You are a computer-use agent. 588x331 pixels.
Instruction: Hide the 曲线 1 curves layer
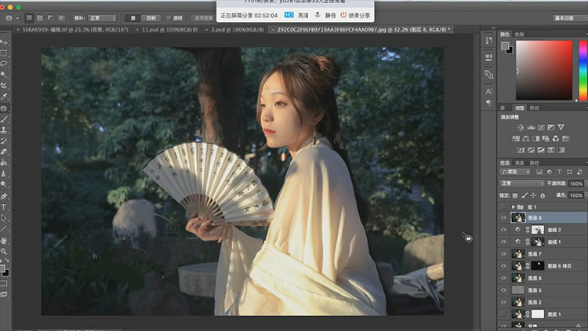[x=503, y=242]
